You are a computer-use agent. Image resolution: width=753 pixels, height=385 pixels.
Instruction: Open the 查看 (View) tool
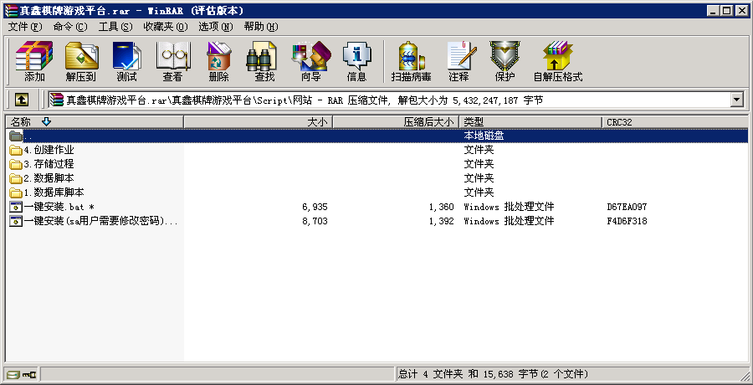pyautogui.click(x=172, y=61)
